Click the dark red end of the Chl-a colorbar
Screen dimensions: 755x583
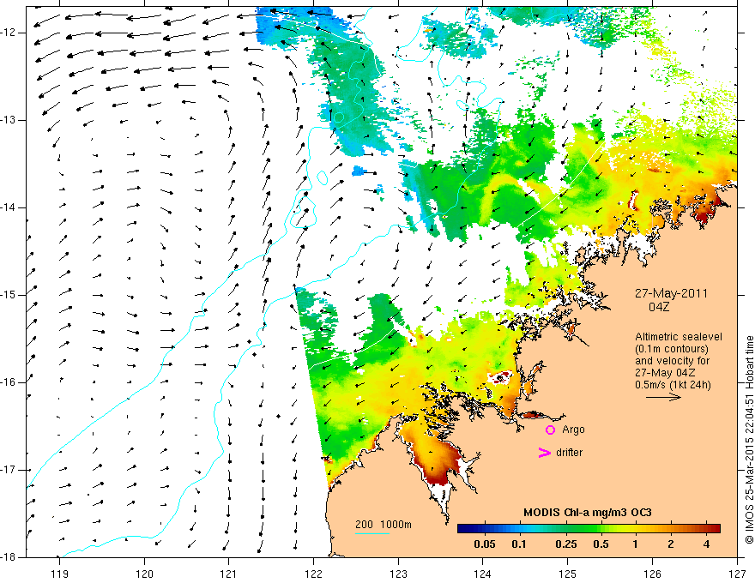pyautogui.click(x=715, y=529)
